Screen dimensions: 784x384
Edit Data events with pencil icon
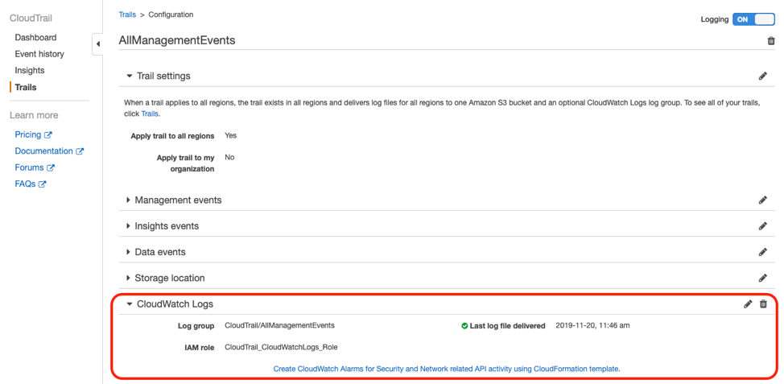point(762,251)
